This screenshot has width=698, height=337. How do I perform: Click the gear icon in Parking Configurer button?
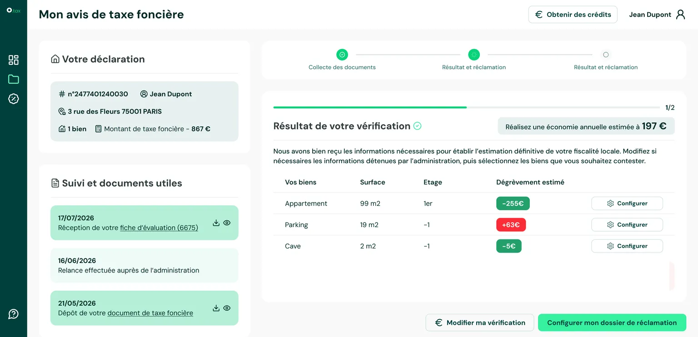pyautogui.click(x=610, y=225)
